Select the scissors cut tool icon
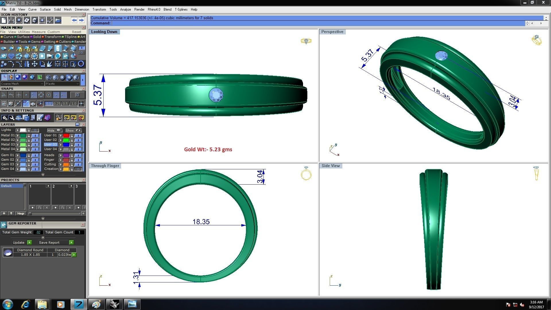The image size is (551, 310). (73, 64)
